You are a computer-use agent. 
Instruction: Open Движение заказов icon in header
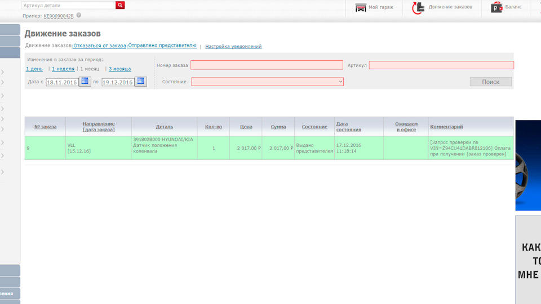(418, 7)
